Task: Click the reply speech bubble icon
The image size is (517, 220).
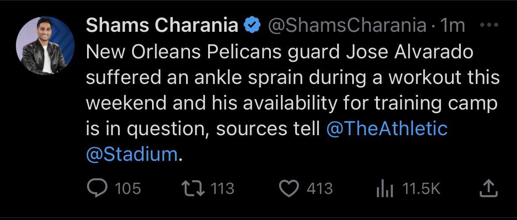Action: (x=96, y=189)
